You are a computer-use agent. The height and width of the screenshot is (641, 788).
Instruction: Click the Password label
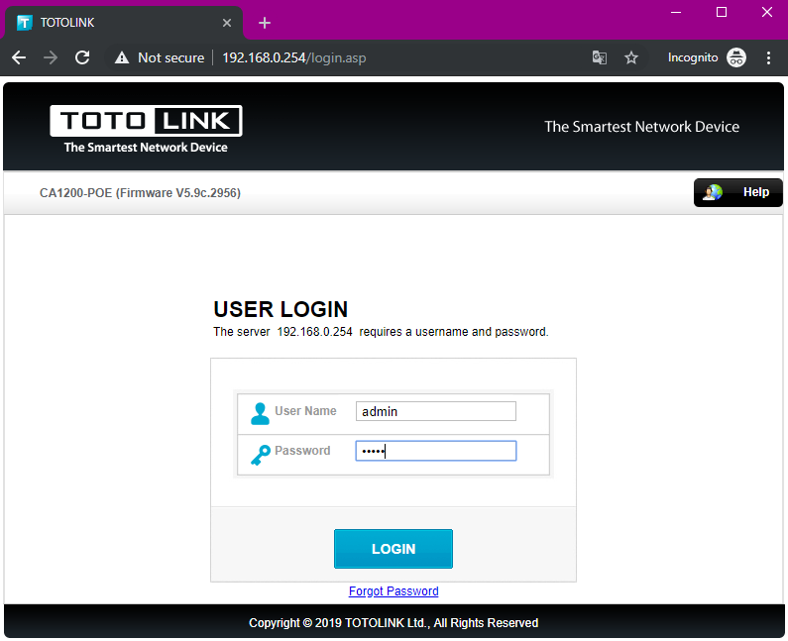tap(302, 451)
